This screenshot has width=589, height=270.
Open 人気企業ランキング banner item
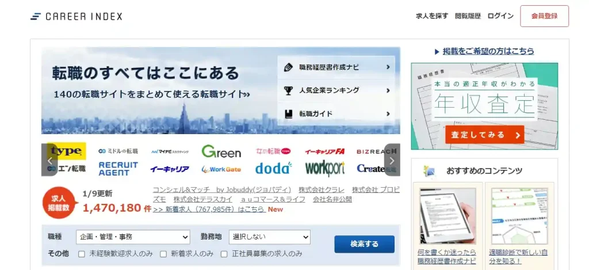(x=336, y=90)
